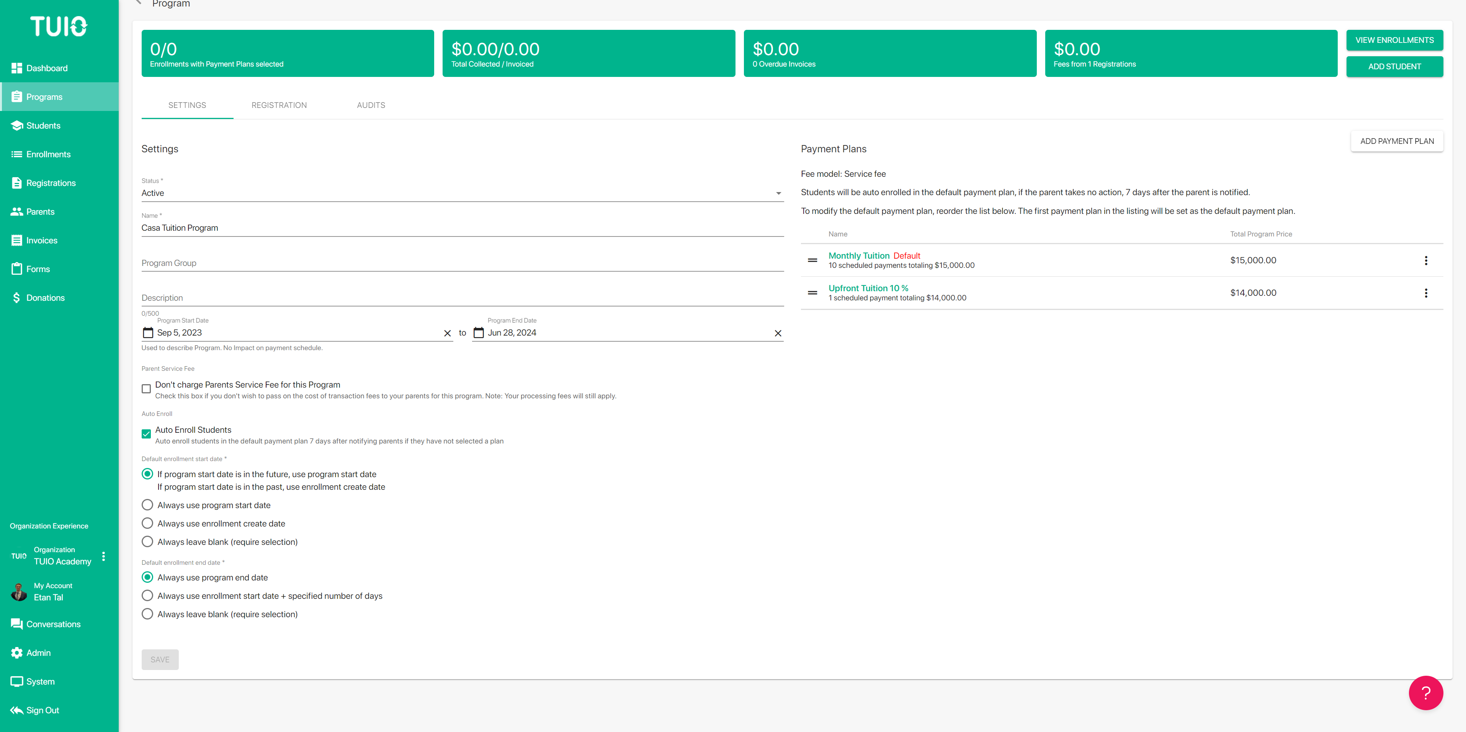
Task: Click Organization TUIO Academy entry
Action: click(x=59, y=556)
